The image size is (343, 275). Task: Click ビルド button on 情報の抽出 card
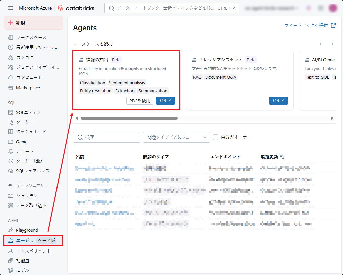[x=165, y=101]
